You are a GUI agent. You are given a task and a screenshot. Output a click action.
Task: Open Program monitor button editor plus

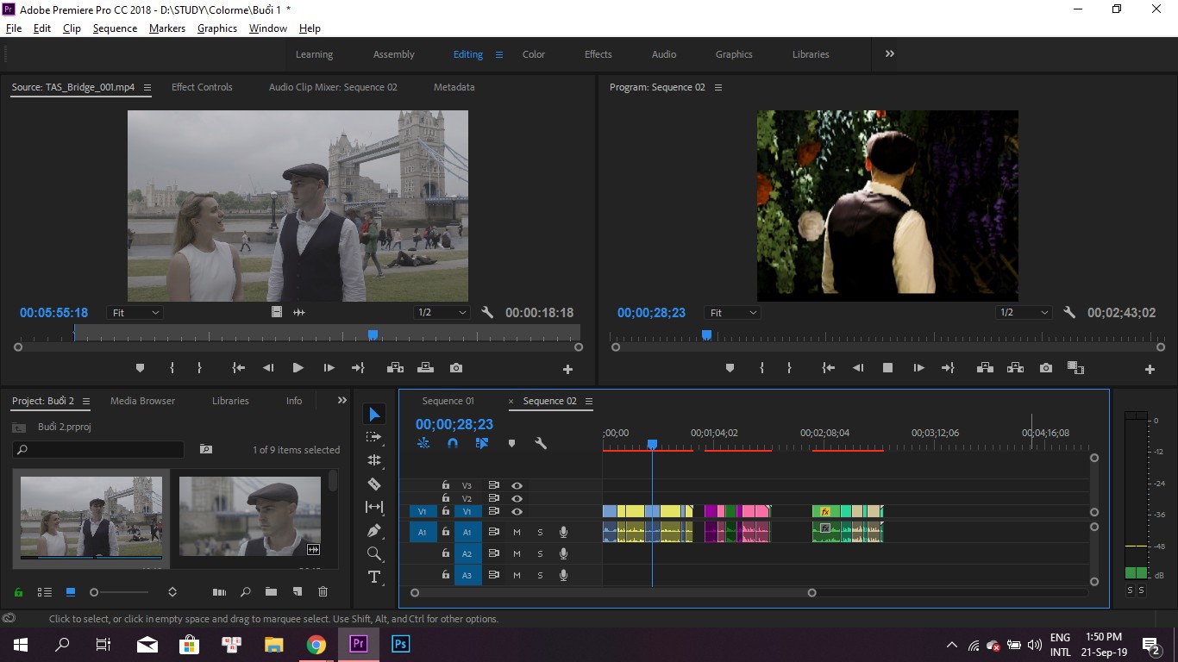[1150, 369]
